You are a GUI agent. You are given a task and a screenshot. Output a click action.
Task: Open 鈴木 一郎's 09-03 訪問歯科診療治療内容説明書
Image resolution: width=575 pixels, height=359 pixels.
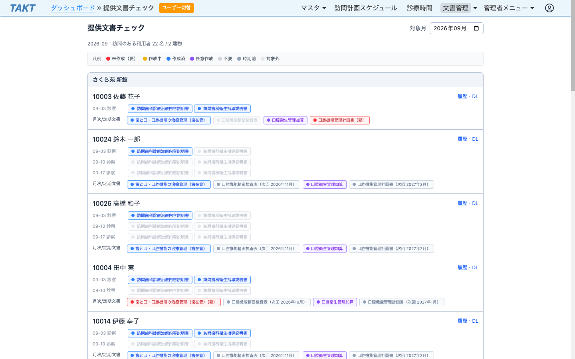tap(160, 151)
